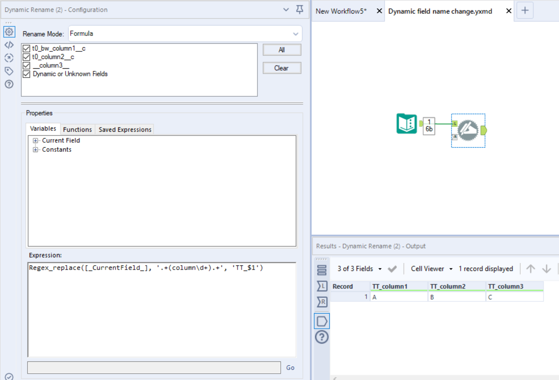Uncheck the __column3__ field
Viewport: 559px width, 380px height.
coord(26,65)
